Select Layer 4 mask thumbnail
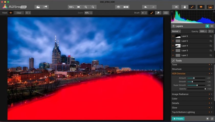 (178, 46)
